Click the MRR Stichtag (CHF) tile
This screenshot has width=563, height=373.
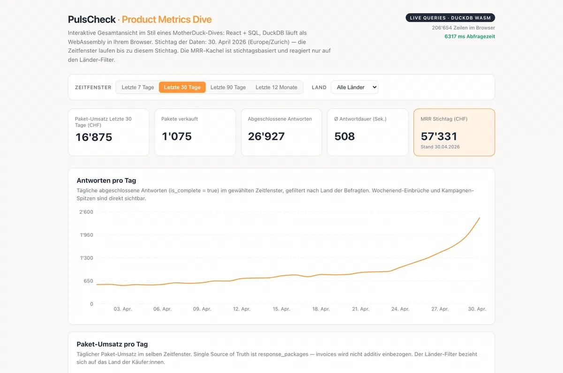tap(454, 132)
